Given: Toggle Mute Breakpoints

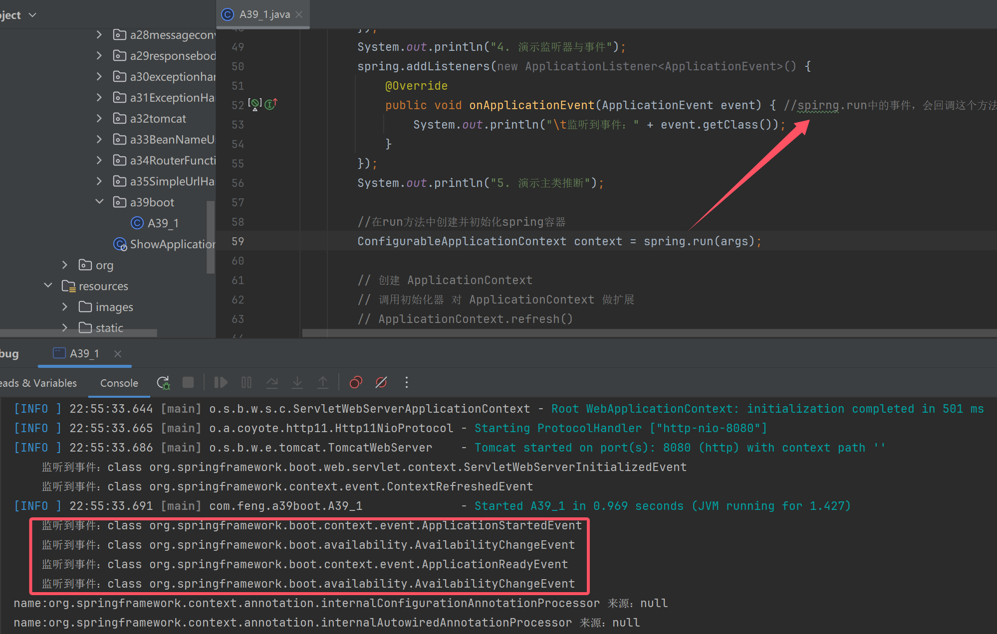Looking at the screenshot, I should tap(381, 382).
